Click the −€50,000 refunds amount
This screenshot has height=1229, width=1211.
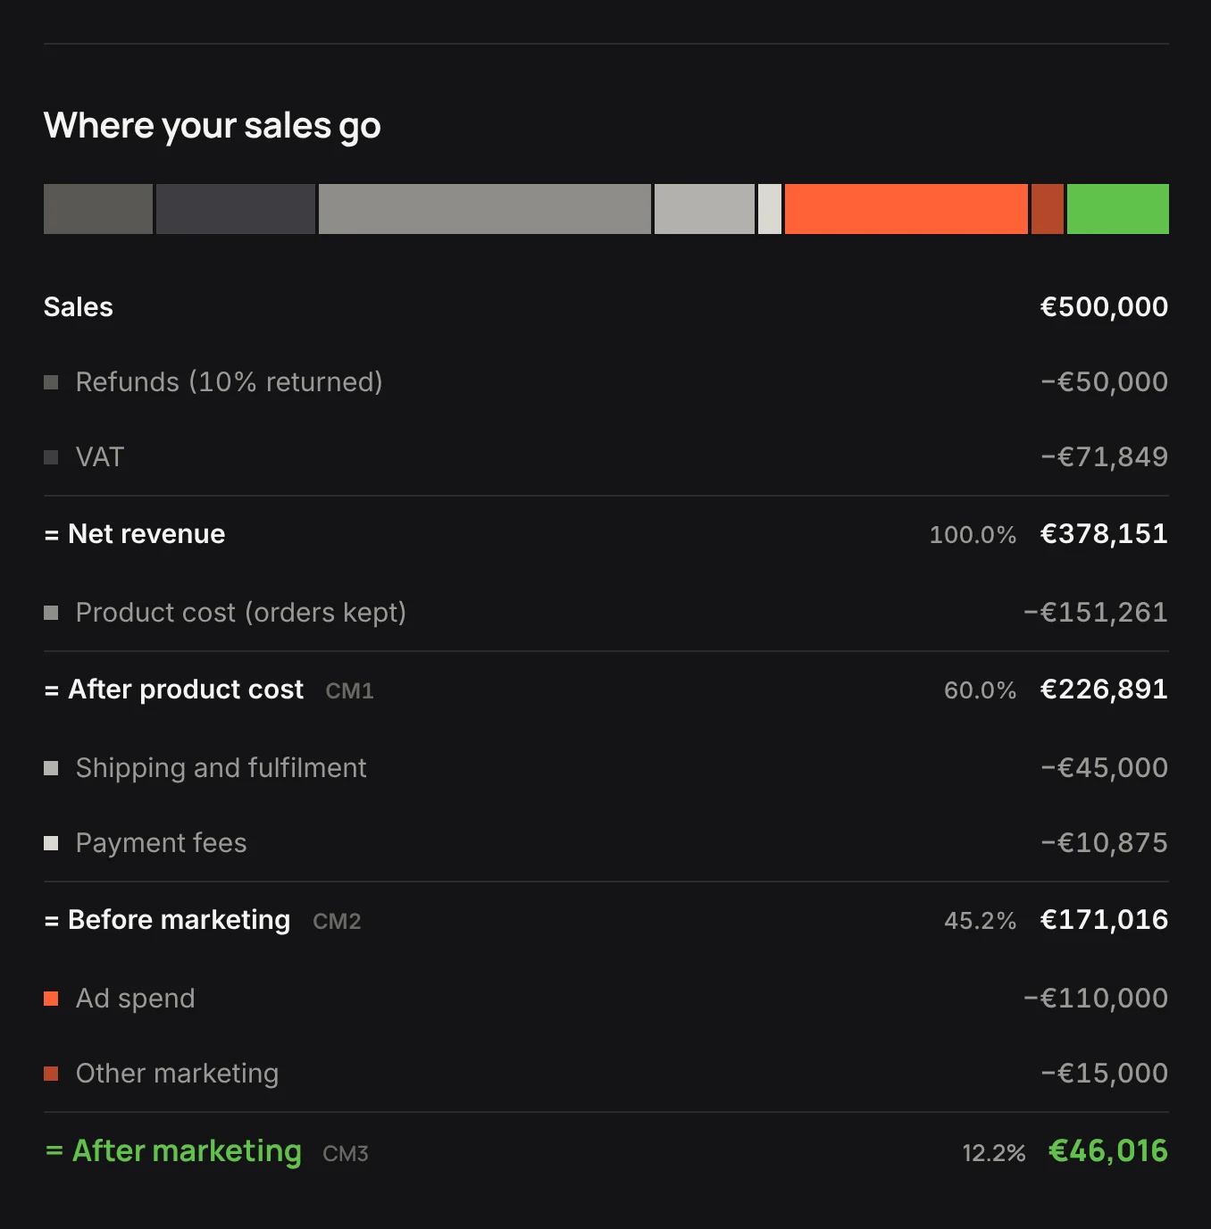(x=1105, y=382)
